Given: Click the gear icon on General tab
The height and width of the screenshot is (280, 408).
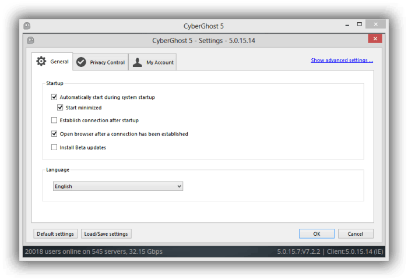Looking at the screenshot, I should [x=41, y=61].
